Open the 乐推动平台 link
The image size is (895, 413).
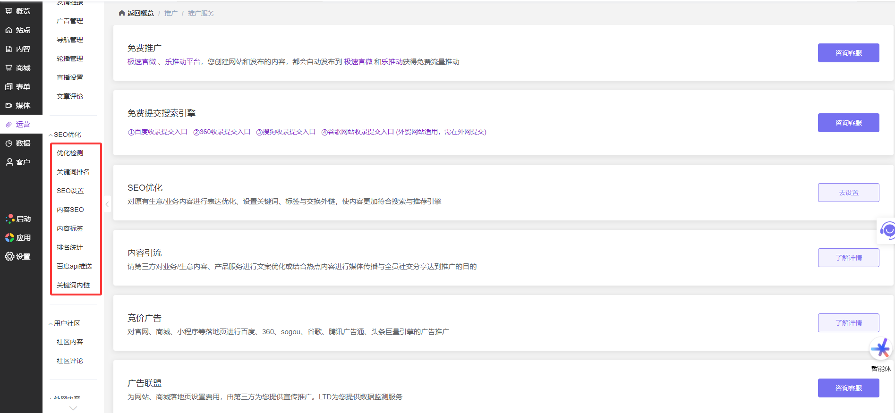tap(182, 62)
